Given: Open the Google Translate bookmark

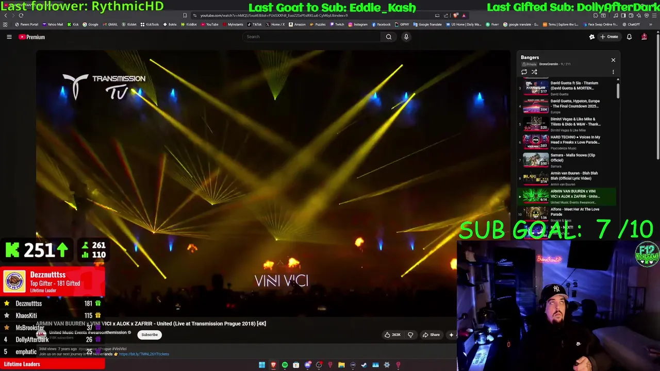Looking at the screenshot, I should (428, 24).
